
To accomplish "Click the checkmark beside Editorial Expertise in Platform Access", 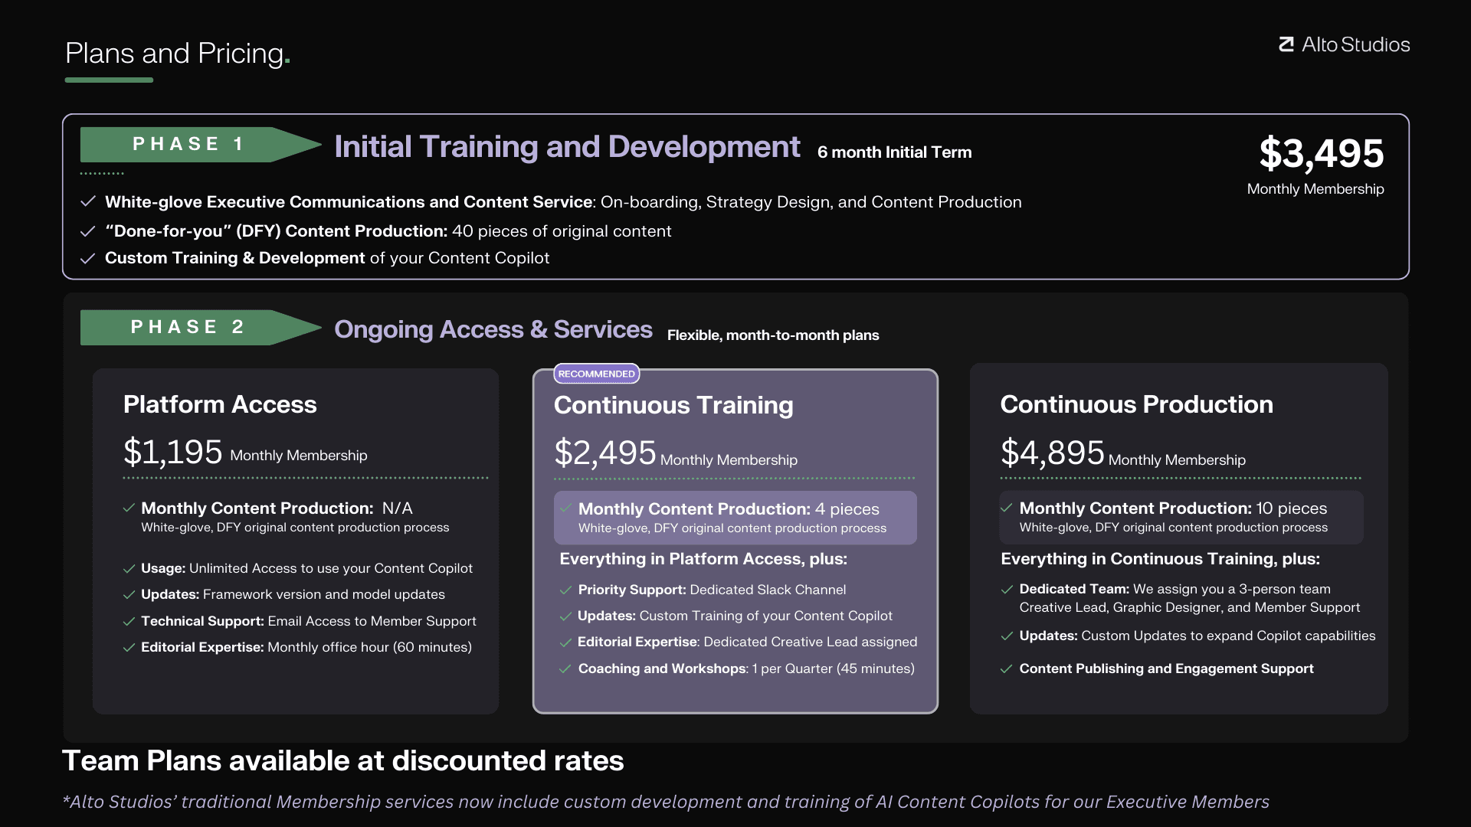I will click(128, 647).
